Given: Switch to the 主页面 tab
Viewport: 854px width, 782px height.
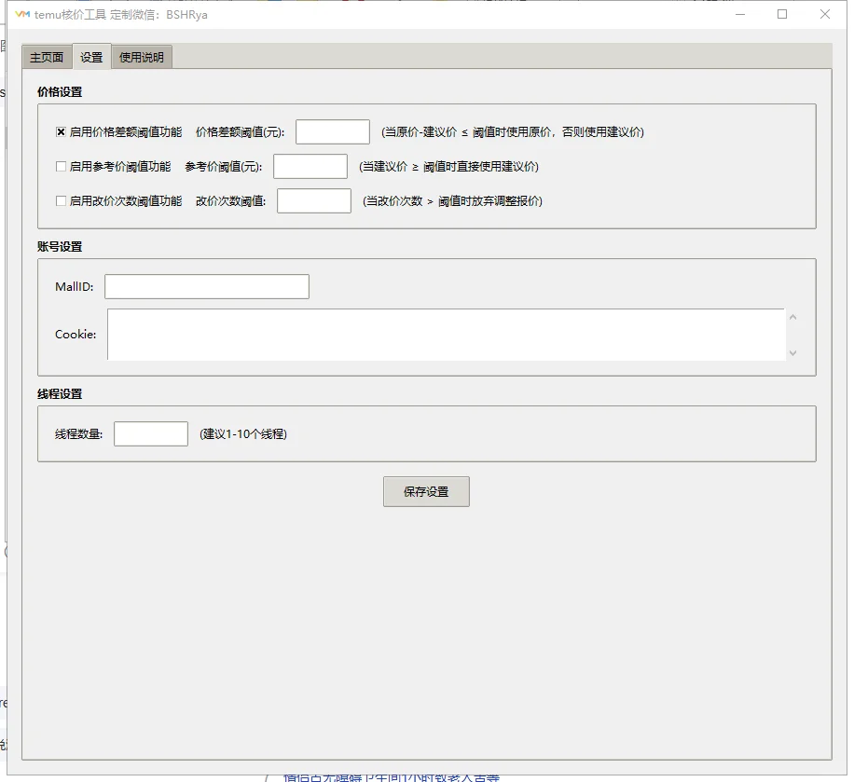Looking at the screenshot, I should (46, 56).
